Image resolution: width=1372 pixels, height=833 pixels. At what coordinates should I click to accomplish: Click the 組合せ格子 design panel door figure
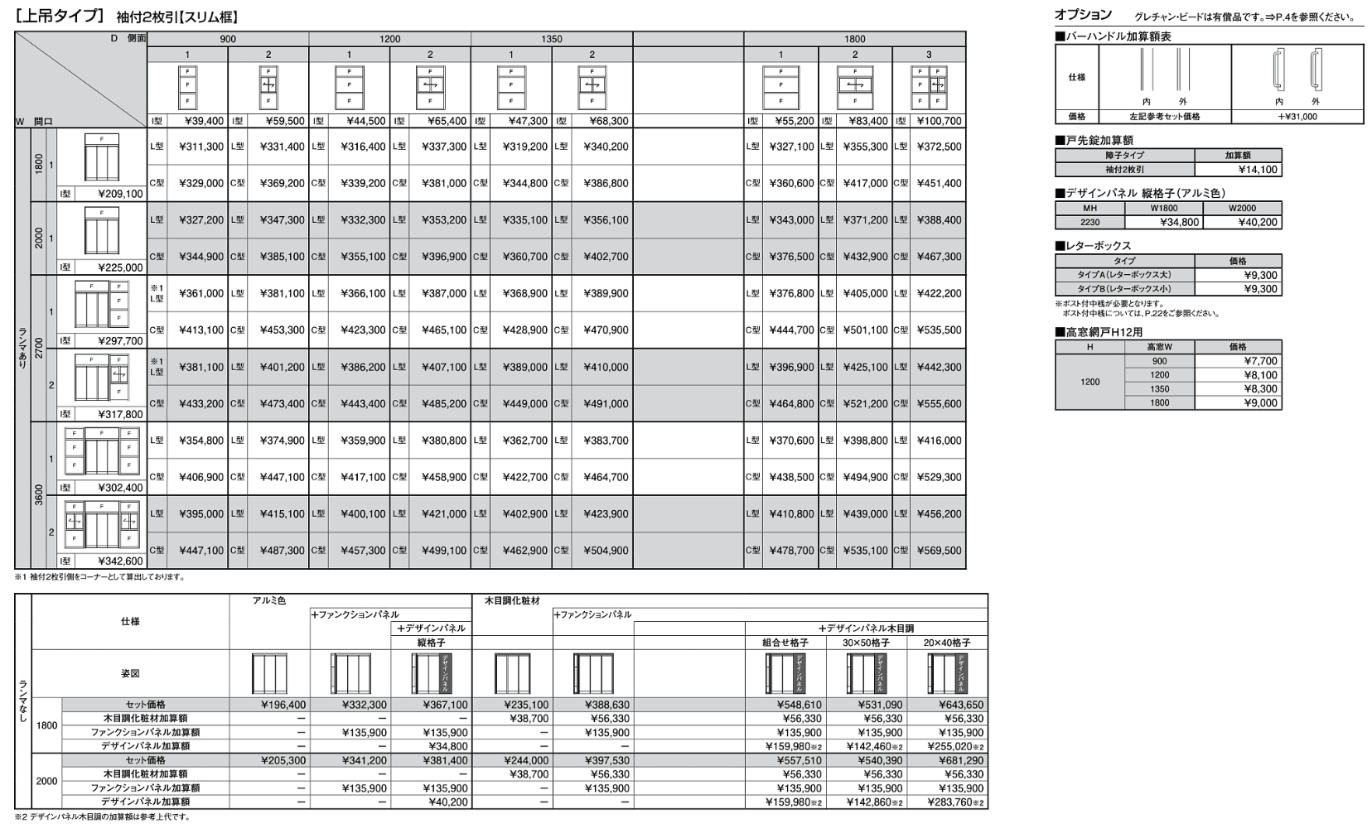click(785, 674)
